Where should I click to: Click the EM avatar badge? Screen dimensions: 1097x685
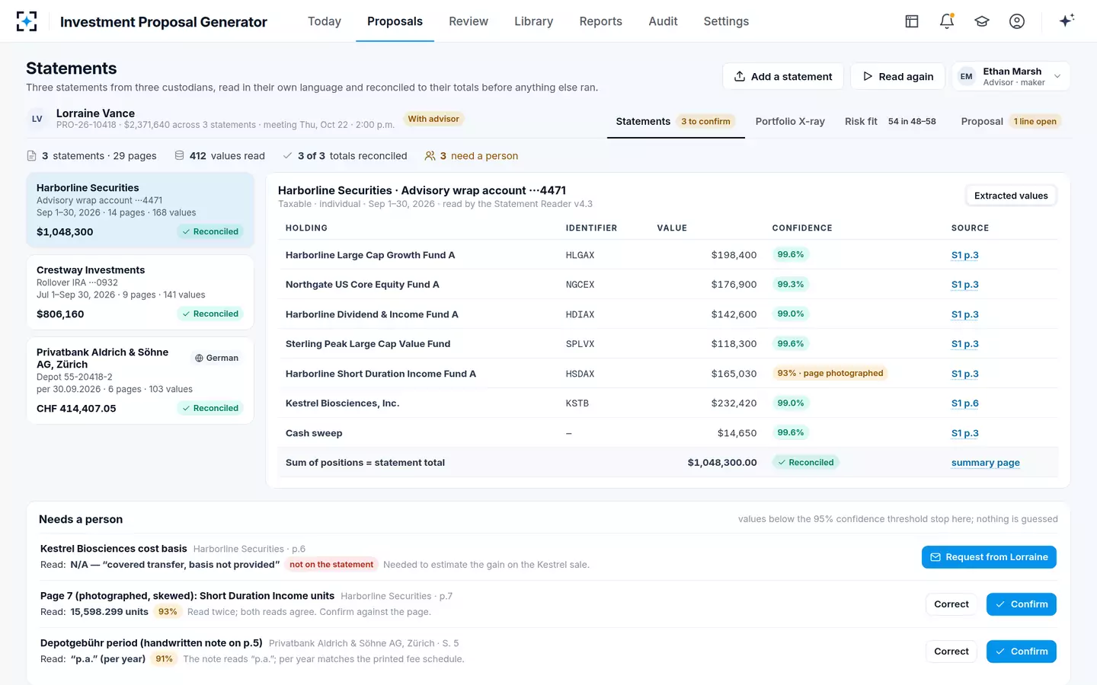click(x=966, y=76)
